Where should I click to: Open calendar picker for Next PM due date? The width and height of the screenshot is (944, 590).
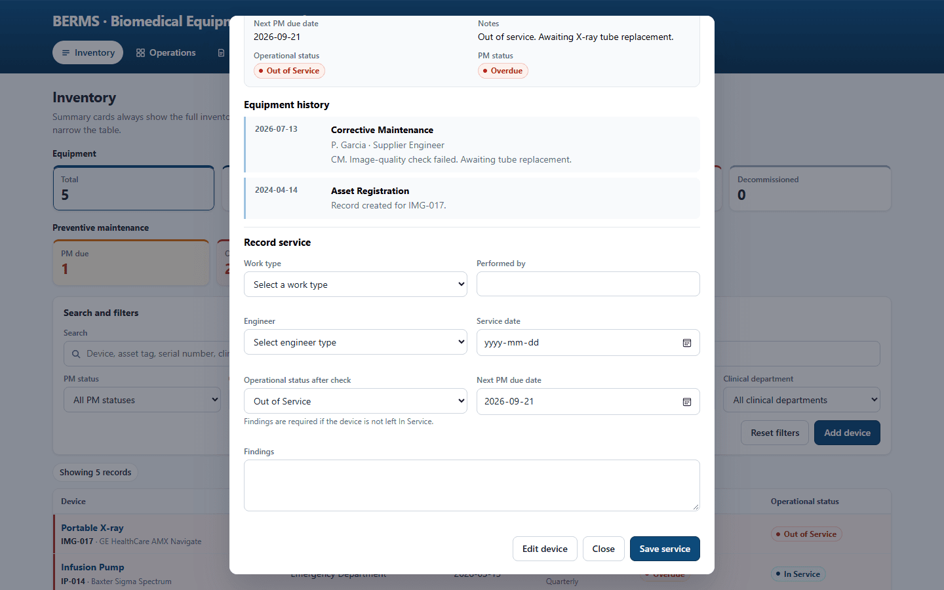tap(686, 402)
